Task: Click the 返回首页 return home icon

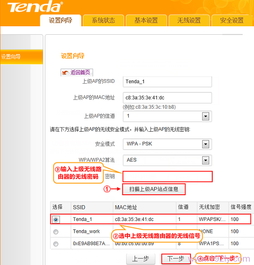Action: point(65,73)
